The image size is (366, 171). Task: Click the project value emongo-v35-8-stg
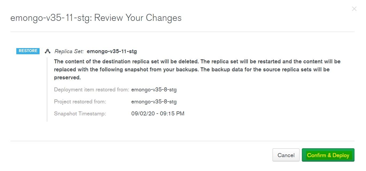pyautogui.click(x=154, y=102)
